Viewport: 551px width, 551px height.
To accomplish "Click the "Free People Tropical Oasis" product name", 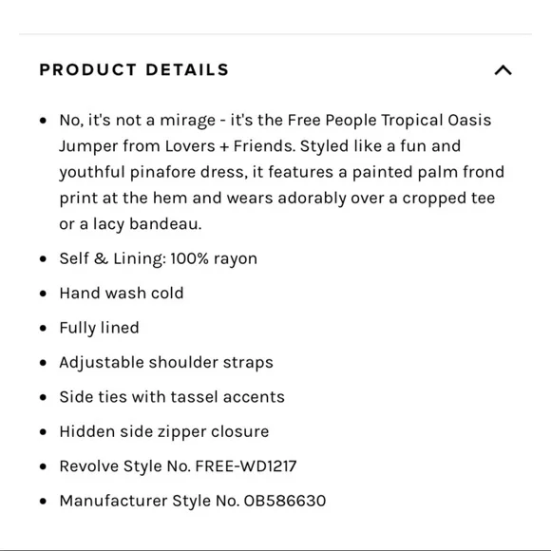I will [389, 121].
